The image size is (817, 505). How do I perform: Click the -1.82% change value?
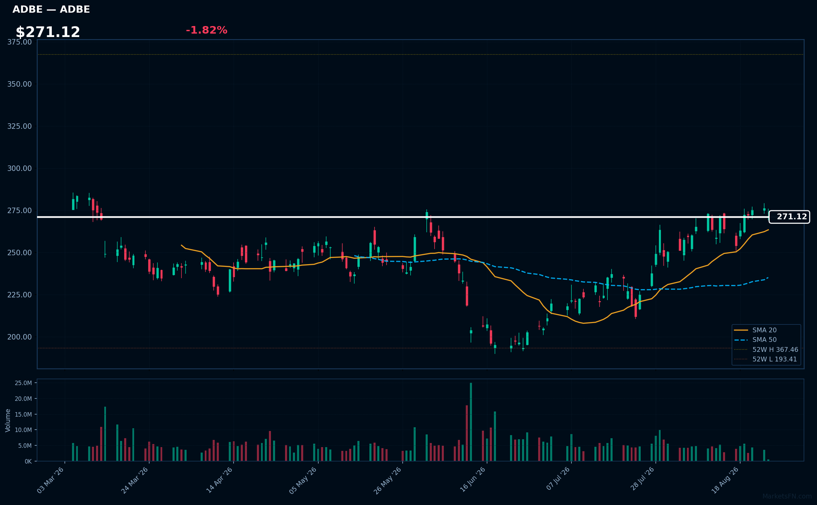click(x=206, y=30)
